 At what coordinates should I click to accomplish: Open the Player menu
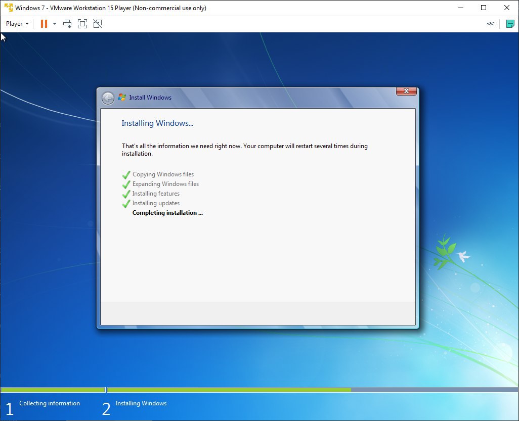click(x=17, y=24)
